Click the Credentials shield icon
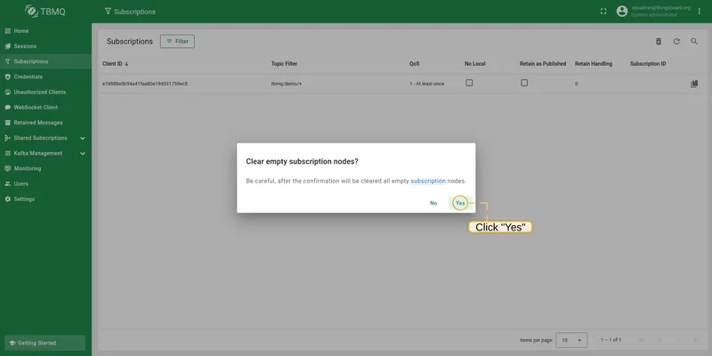 coord(8,77)
